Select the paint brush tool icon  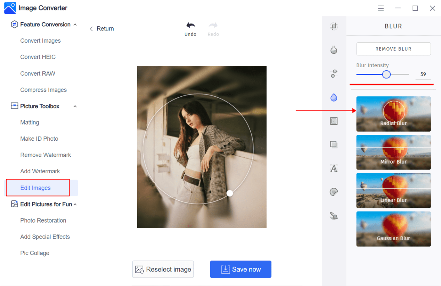point(334,216)
